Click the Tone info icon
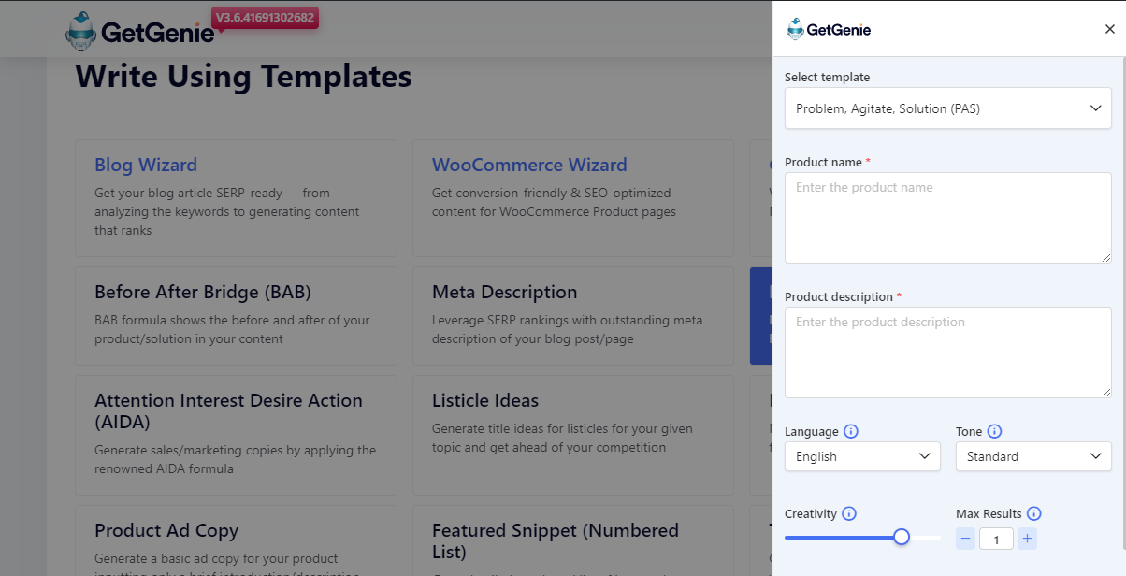 pos(994,432)
